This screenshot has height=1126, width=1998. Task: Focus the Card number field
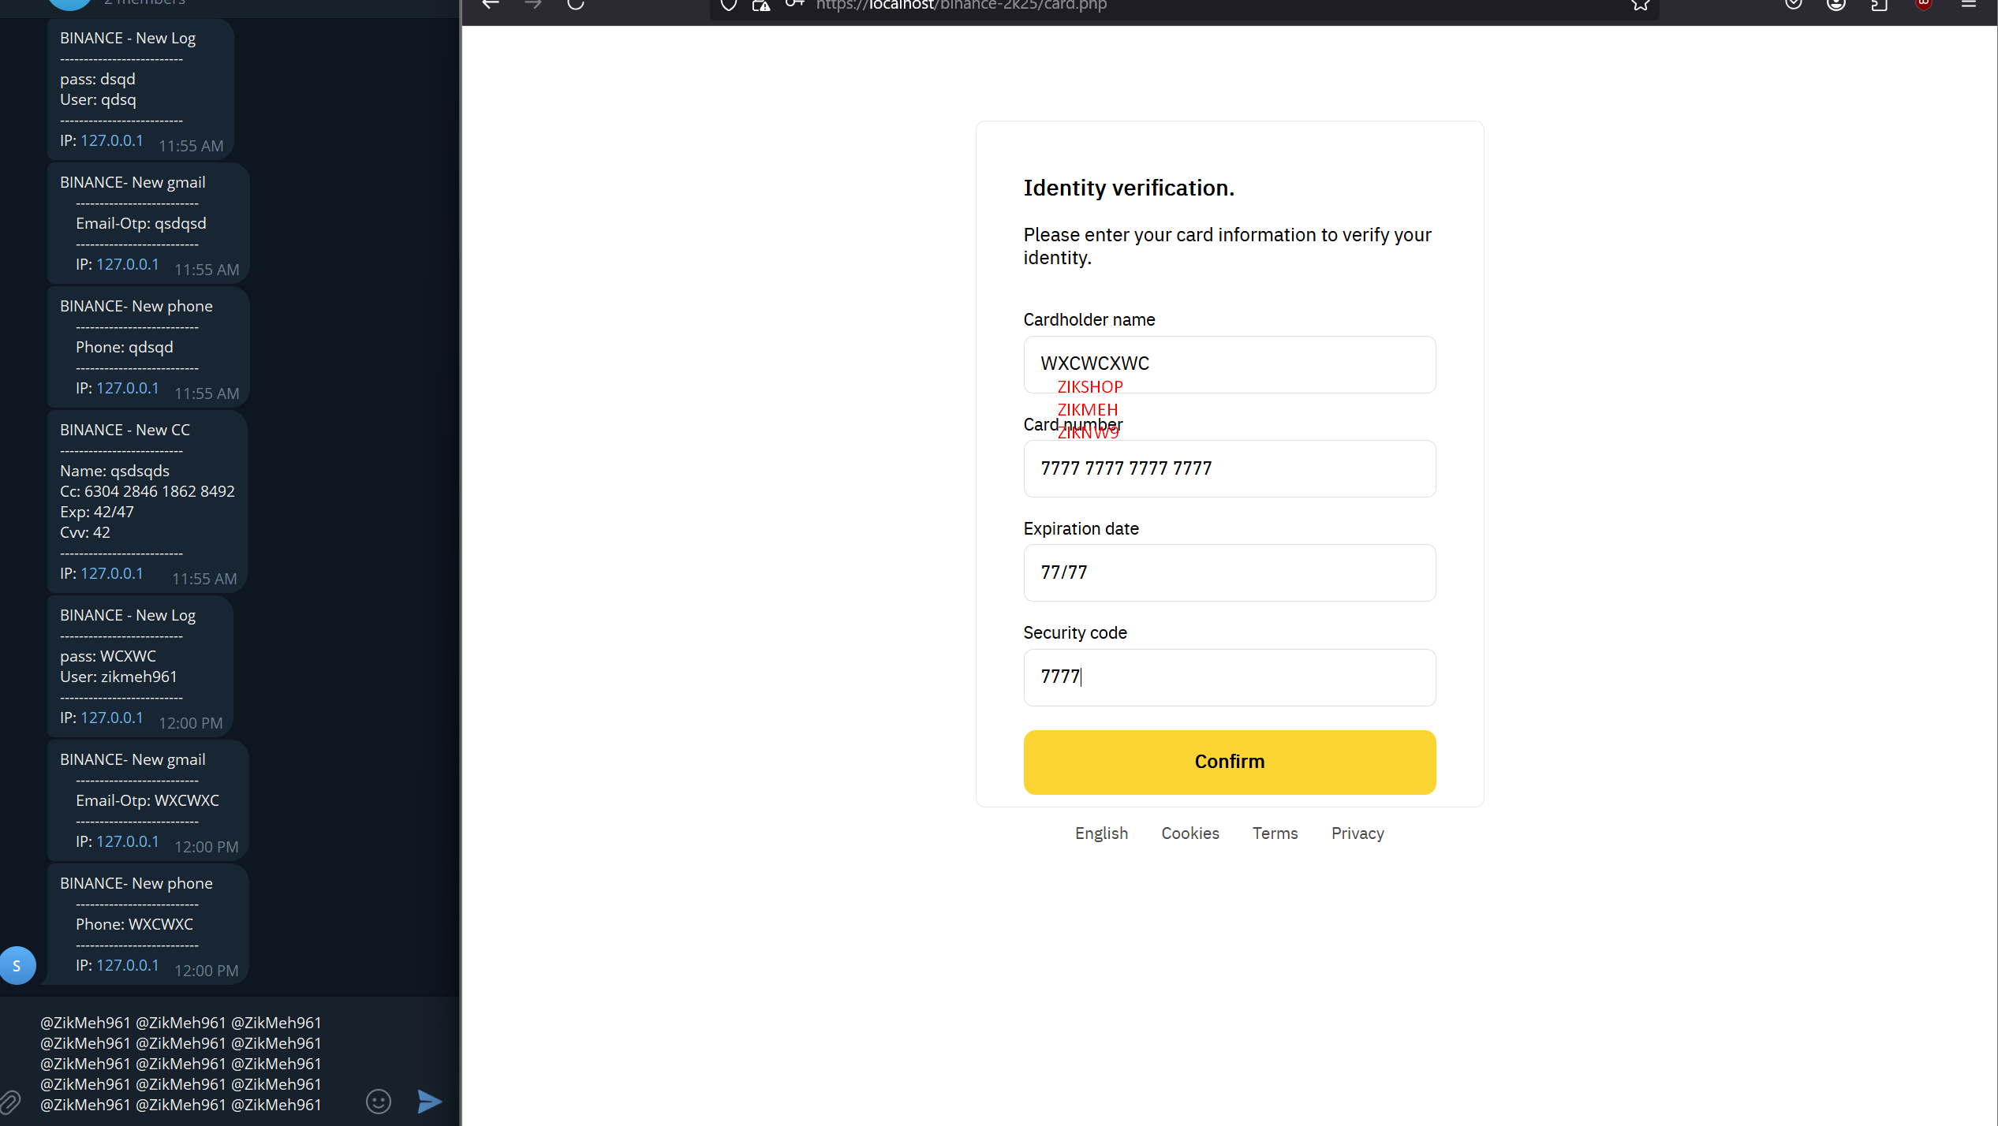coord(1229,468)
